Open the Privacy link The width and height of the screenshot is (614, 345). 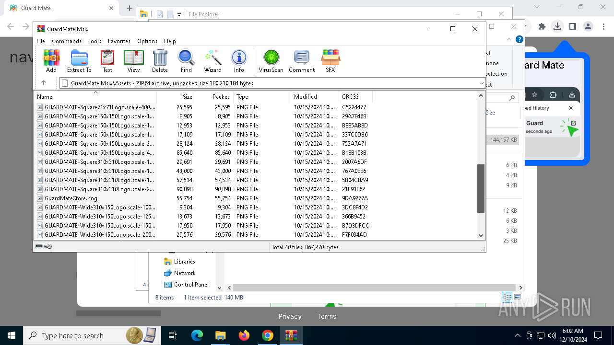coord(290,316)
